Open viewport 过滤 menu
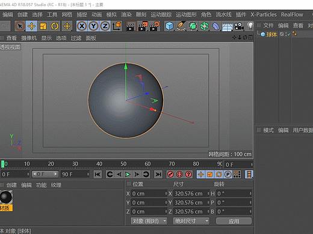The width and height of the screenshot is (313, 234). coord(76,38)
